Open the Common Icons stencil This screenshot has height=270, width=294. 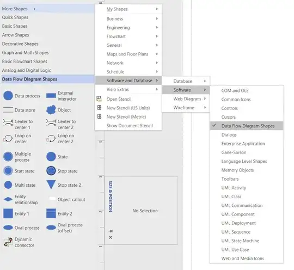(x=247, y=100)
